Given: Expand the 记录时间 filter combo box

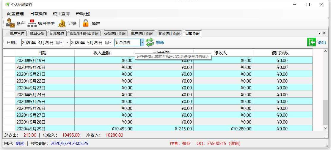Looking at the screenshot, I should [142, 42].
